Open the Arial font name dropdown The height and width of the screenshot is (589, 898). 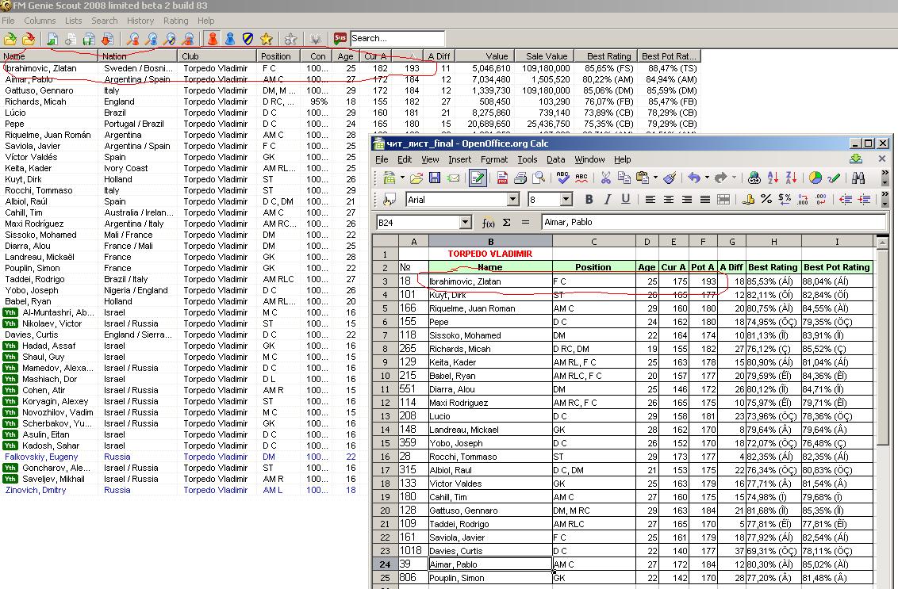(513, 200)
